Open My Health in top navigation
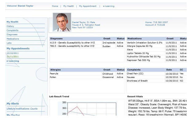Image resolution: width=192 pixels, height=118 pixels. 68,6
